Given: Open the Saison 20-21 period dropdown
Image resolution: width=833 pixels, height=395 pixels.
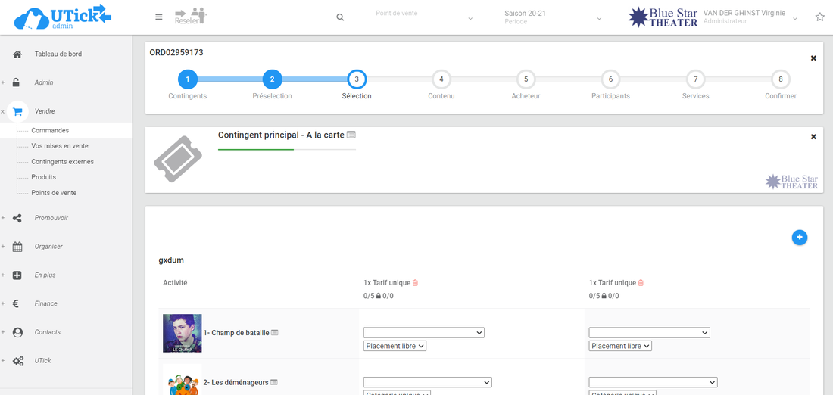Looking at the screenshot, I should (553, 17).
